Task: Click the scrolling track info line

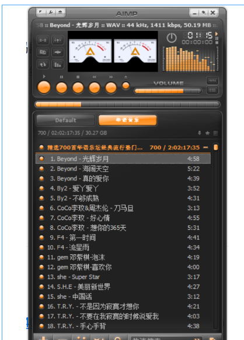Action: point(127,25)
